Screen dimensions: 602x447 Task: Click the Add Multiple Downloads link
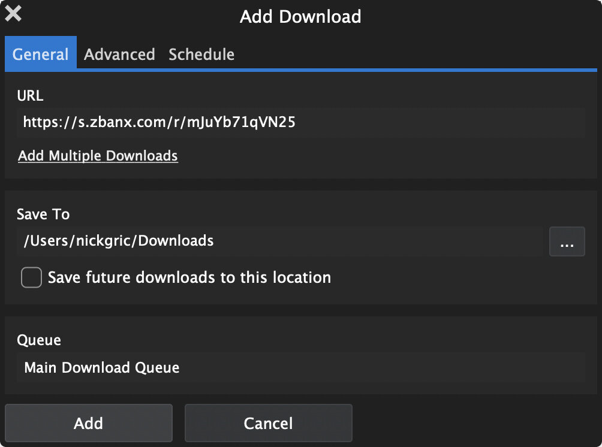[98, 155]
